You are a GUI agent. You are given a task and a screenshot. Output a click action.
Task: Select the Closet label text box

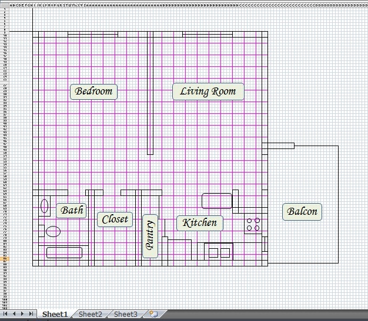tap(115, 219)
